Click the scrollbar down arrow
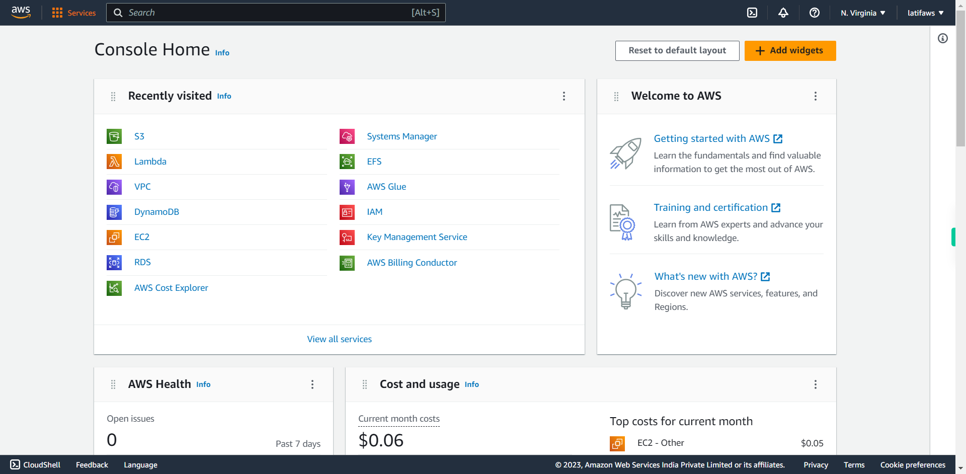This screenshot has width=966, height=474. tap(960, 468)
